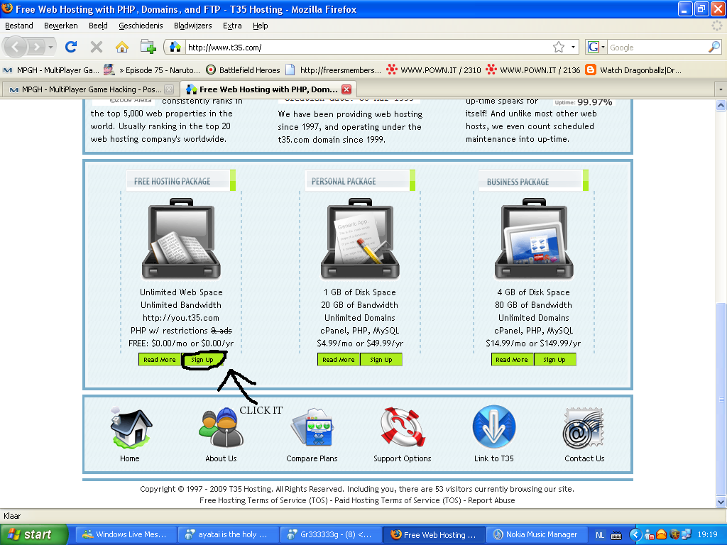Screen dimensions: 727x545
Task: Close the MPGH tab
Action: click(x=169, y=89)
